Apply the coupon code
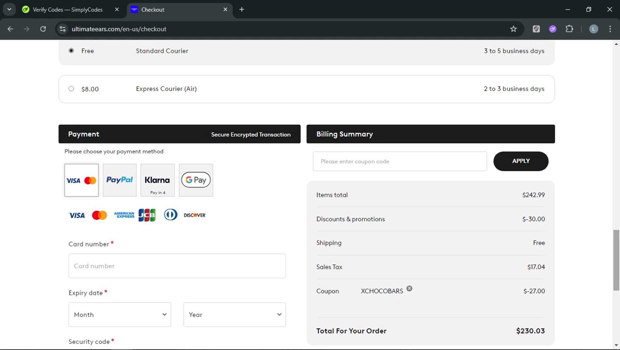 521,161
